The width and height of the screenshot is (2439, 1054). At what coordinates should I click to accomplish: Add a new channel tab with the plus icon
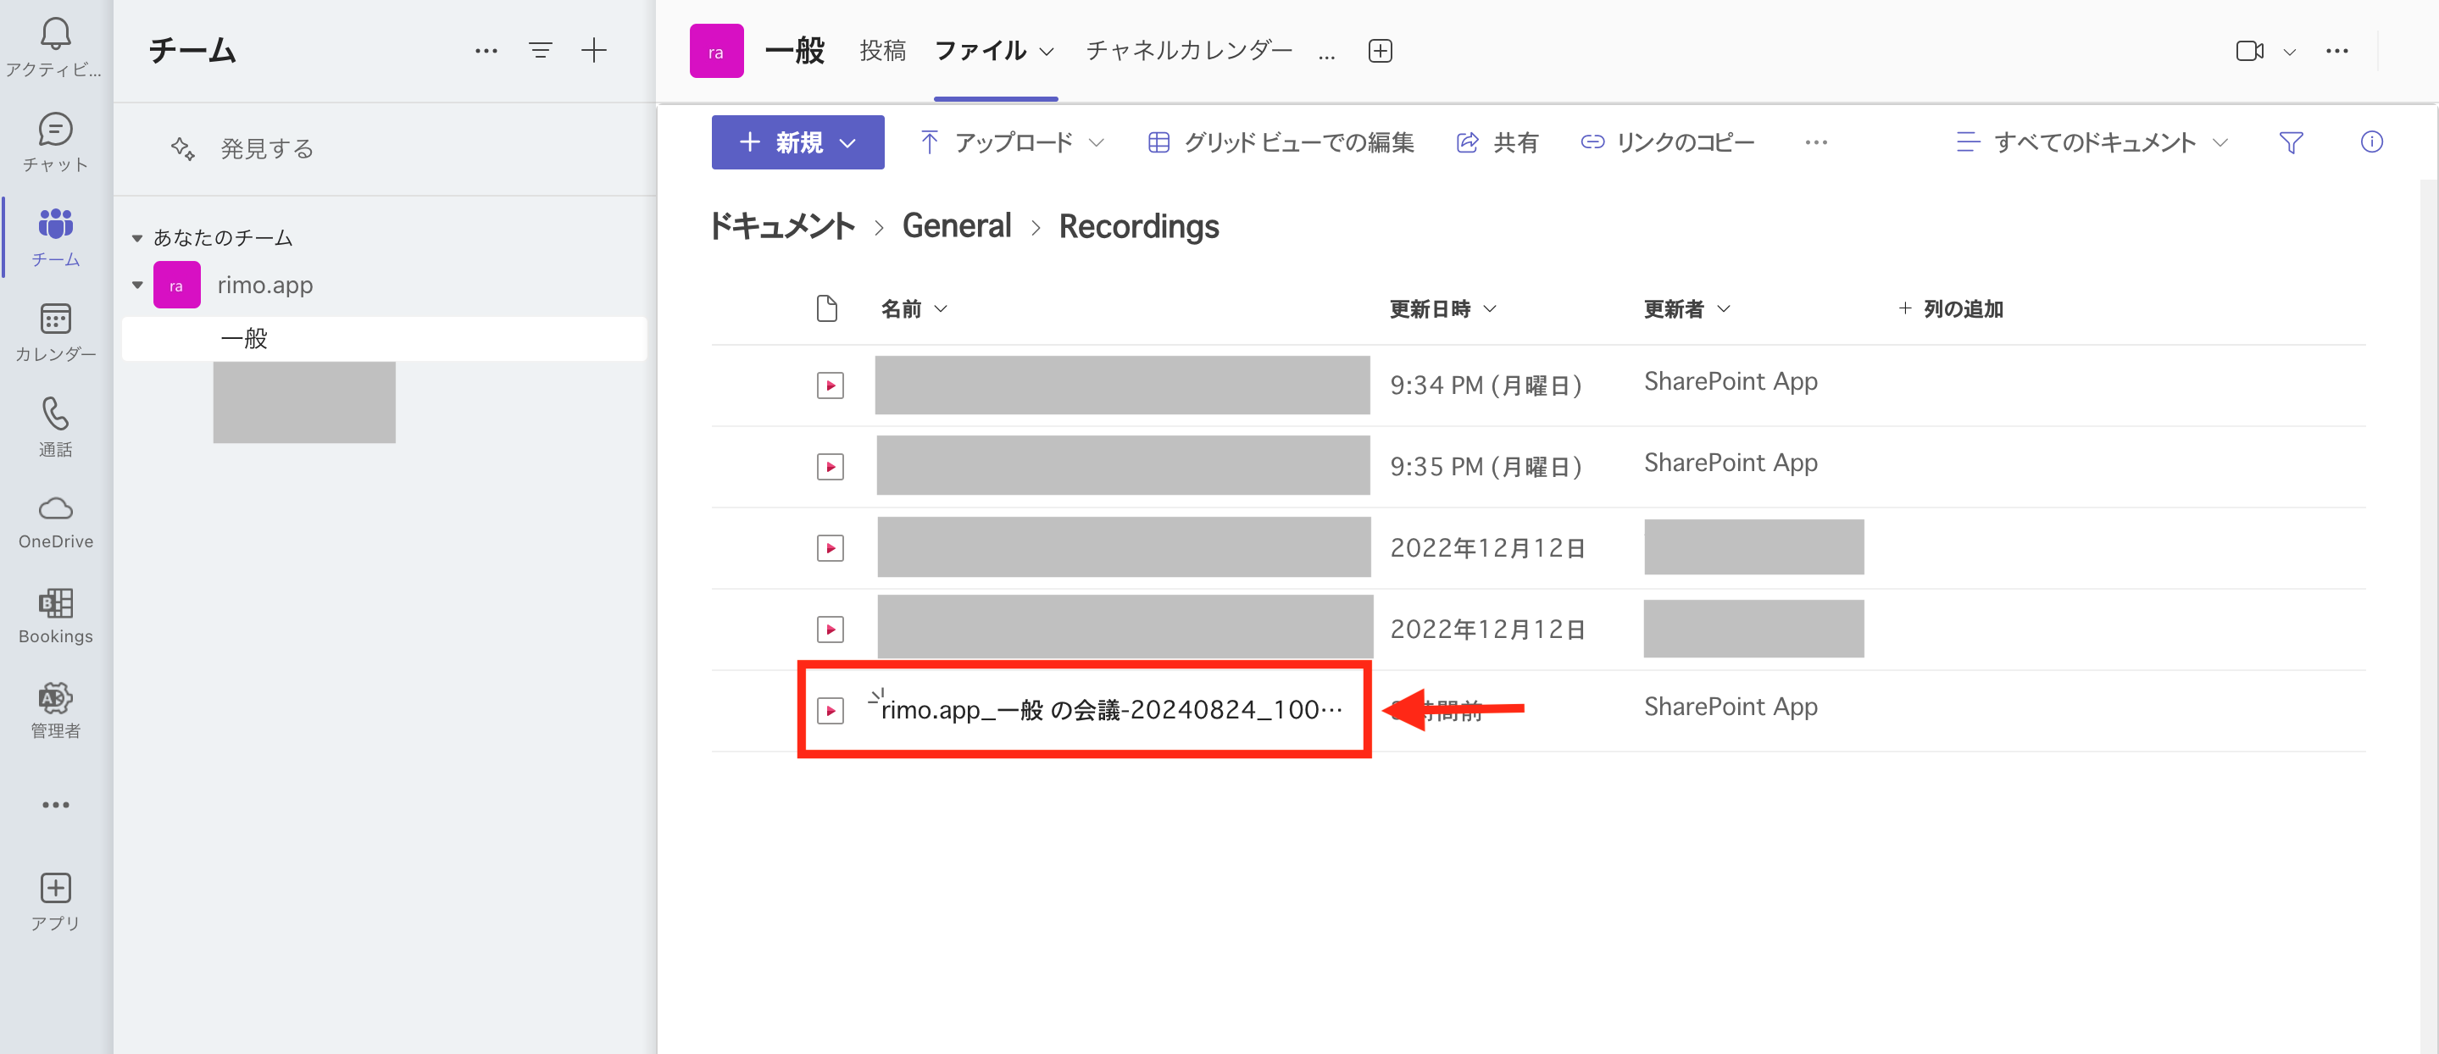click(1380, 50)
